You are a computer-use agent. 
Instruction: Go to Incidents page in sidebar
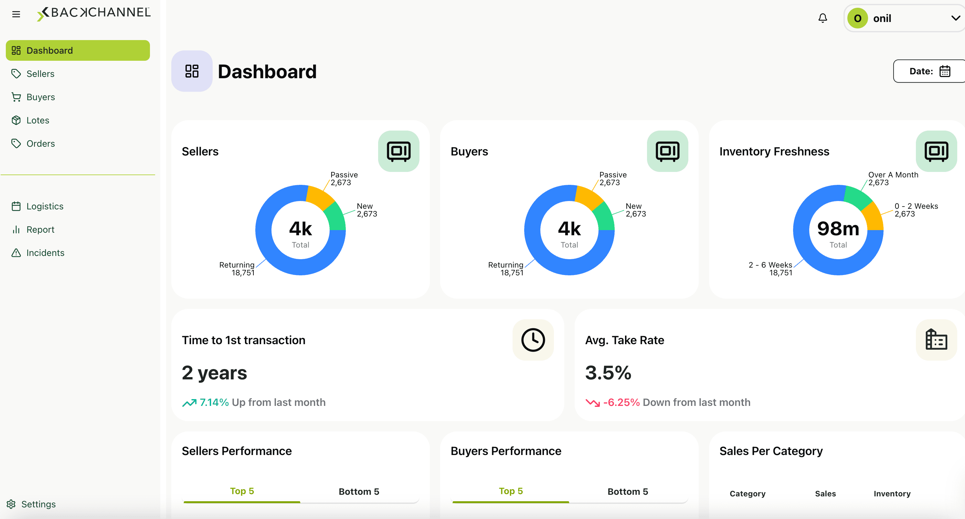pyautogui.click(x=45, y=253)
